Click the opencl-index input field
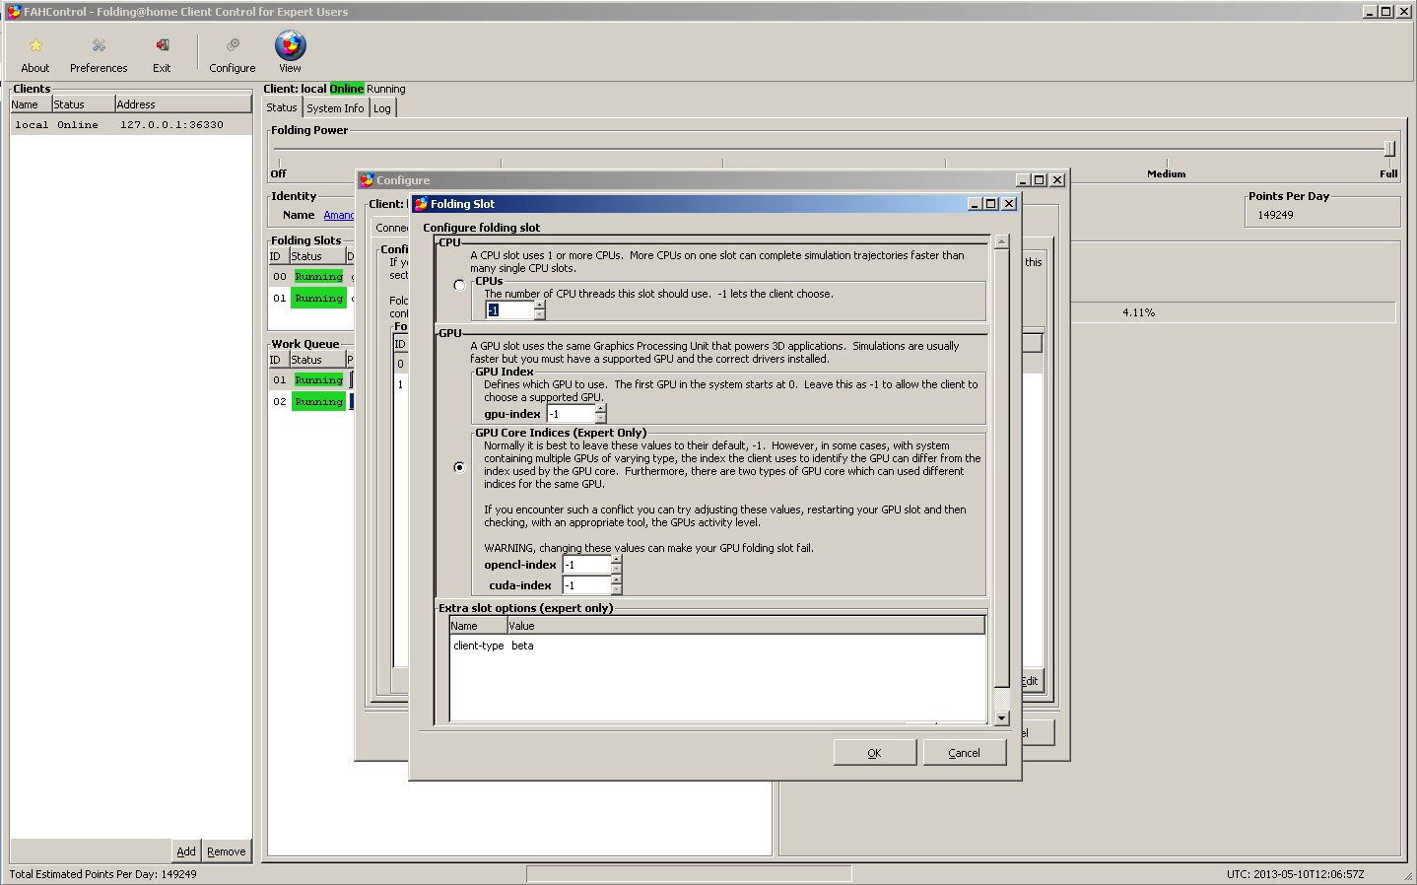 click(586, 565)
